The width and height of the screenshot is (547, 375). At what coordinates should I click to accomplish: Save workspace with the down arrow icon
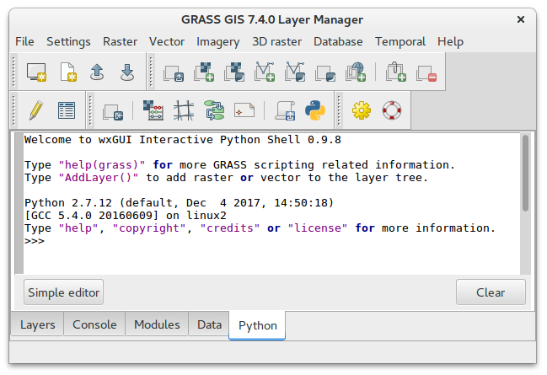(x=127, y=72)
